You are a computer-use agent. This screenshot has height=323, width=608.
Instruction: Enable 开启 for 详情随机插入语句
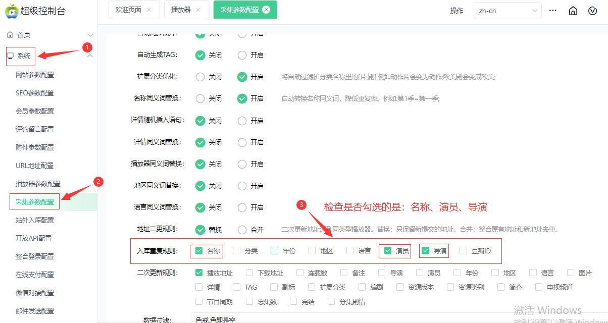241,120
